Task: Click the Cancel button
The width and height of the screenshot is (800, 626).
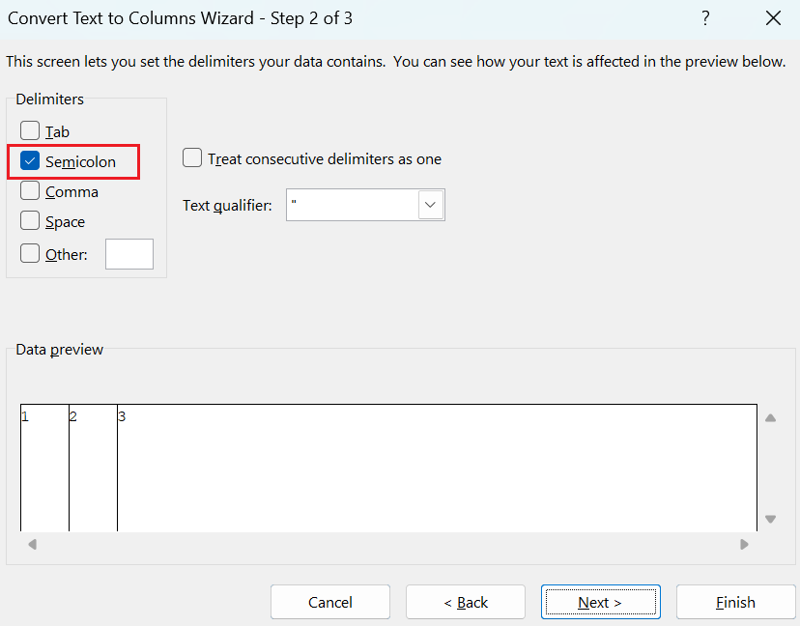Action: (x=330, y=602)
